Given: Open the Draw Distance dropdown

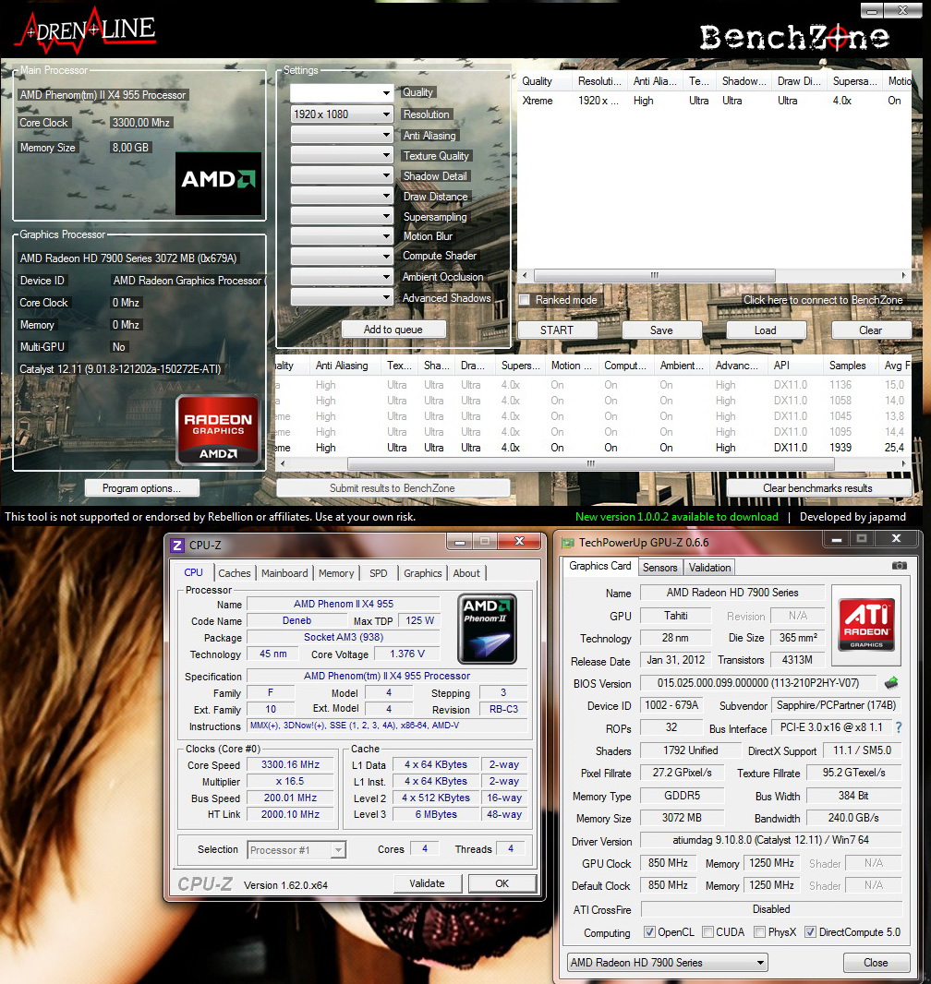Looking at the screenshot, I should [342, 196].
